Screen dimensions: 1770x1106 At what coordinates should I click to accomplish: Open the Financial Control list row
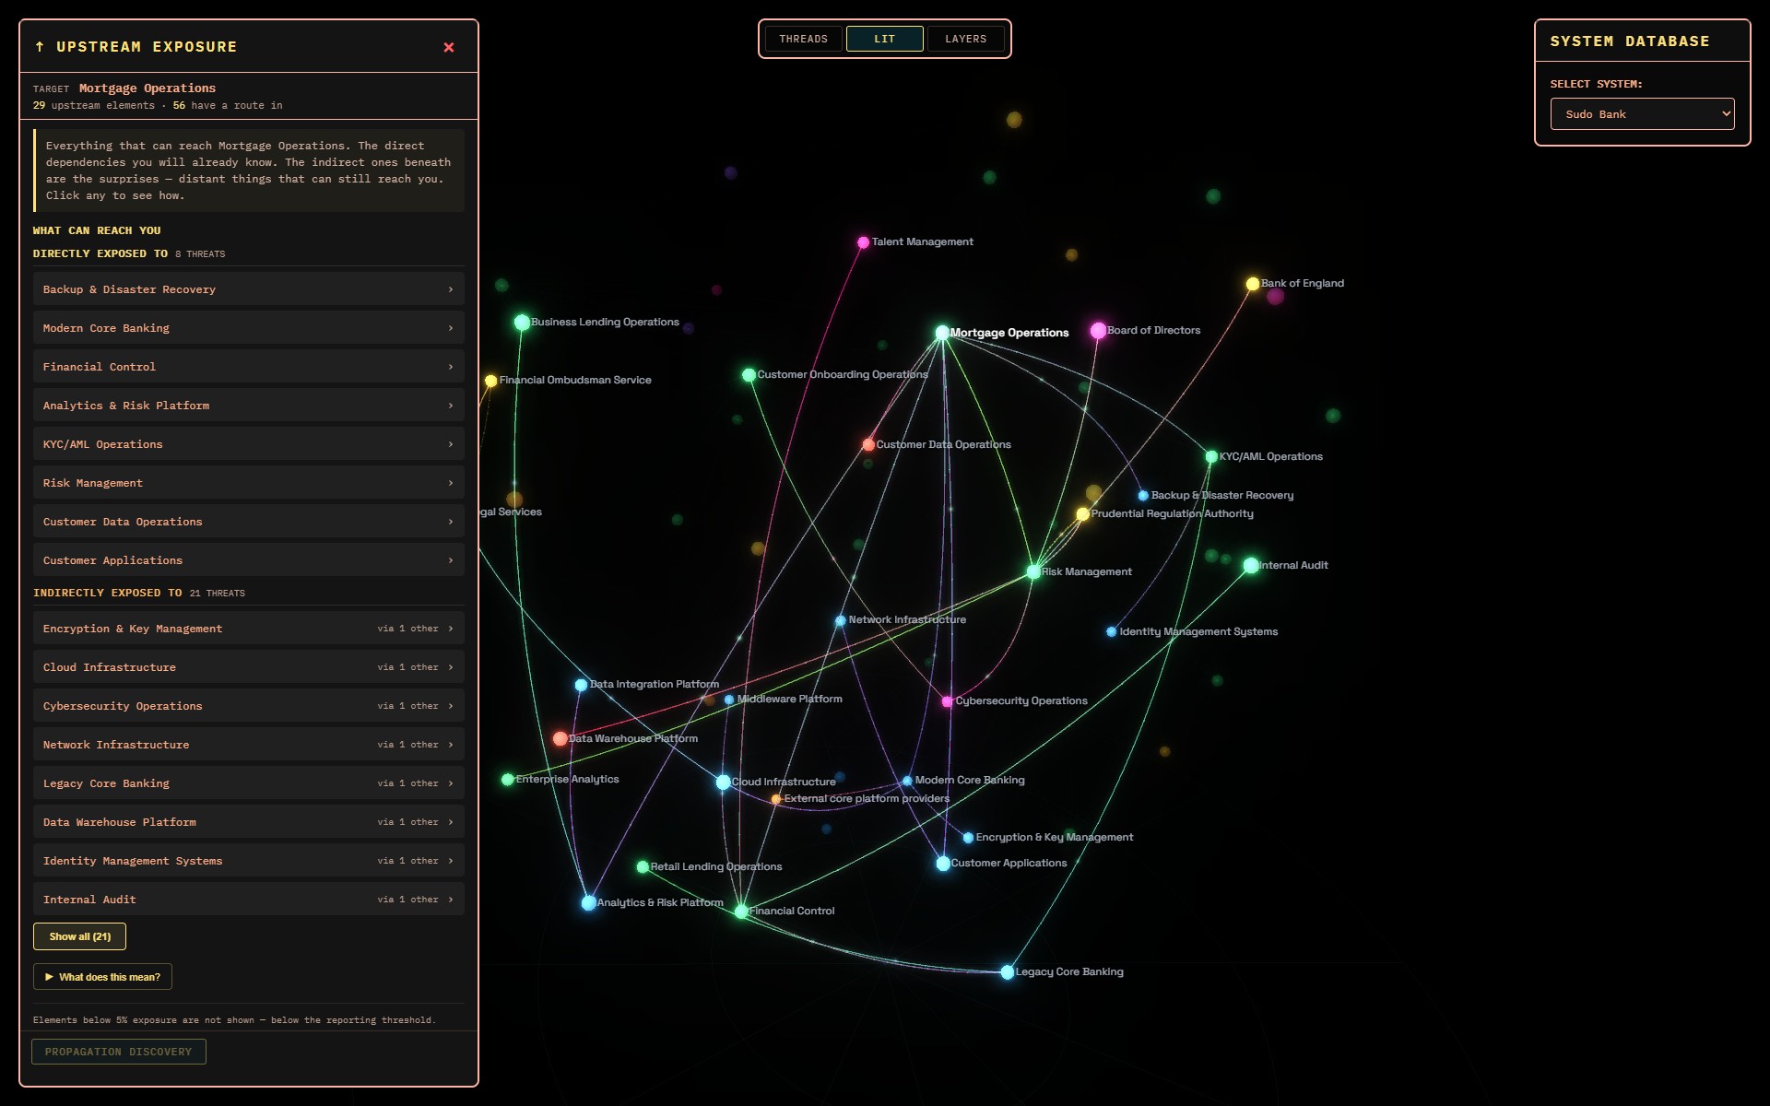coord(249,367)
